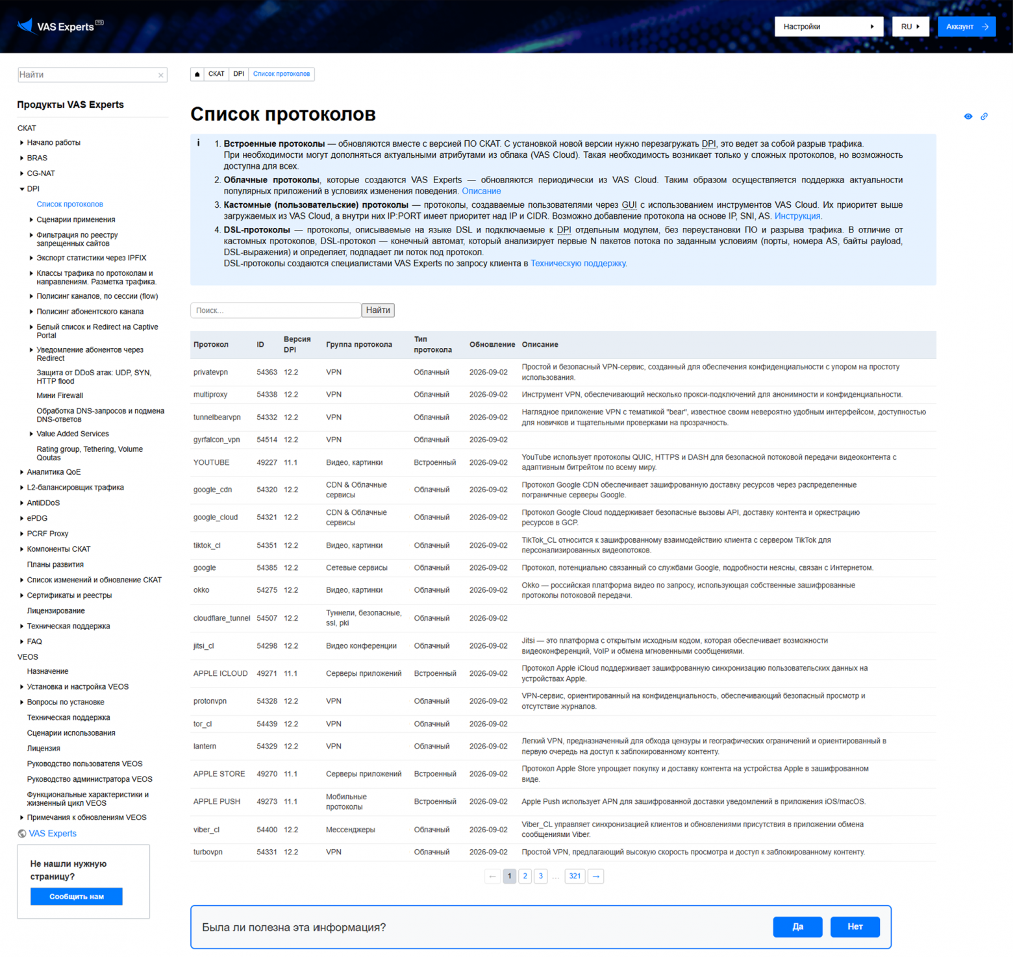Expand Сценарии применения subsection
Viewport: 1013px width, 957px height.
[31, 219]
